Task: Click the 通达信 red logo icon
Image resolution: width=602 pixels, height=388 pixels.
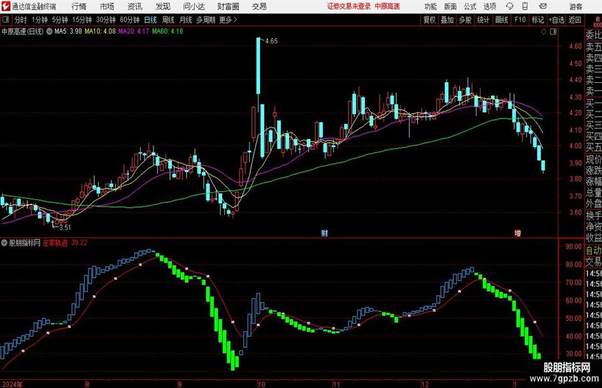Action: click(x=5, y=6)
